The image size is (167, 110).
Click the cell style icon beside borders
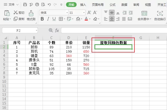coord(69,19)
